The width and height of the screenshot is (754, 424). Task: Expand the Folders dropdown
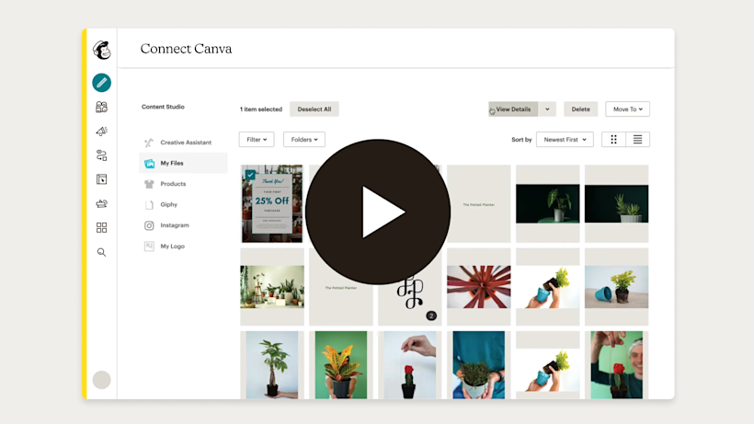tap(304, 140)
